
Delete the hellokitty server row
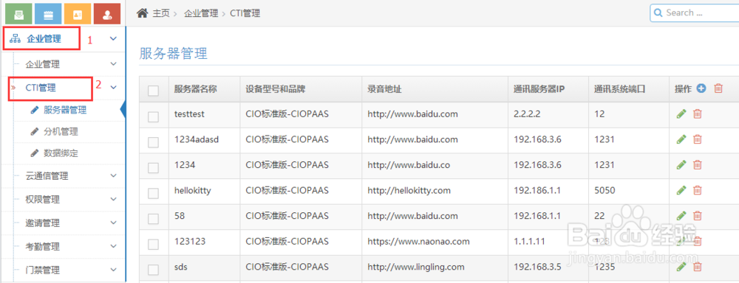pos(698,190)
